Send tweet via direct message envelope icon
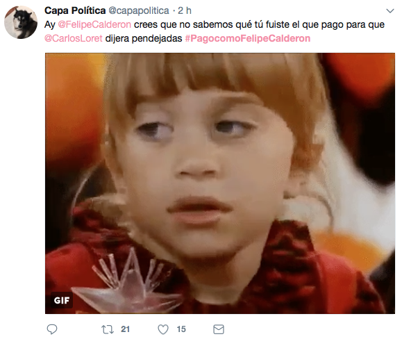This screenshot has height=339, width=402. click(219, 329)
